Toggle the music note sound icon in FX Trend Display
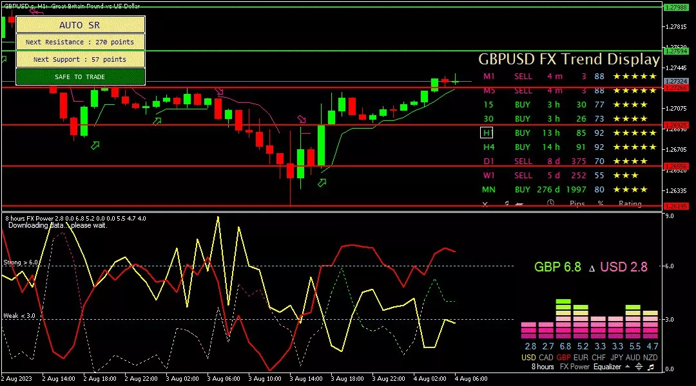 tap(507, 203)
